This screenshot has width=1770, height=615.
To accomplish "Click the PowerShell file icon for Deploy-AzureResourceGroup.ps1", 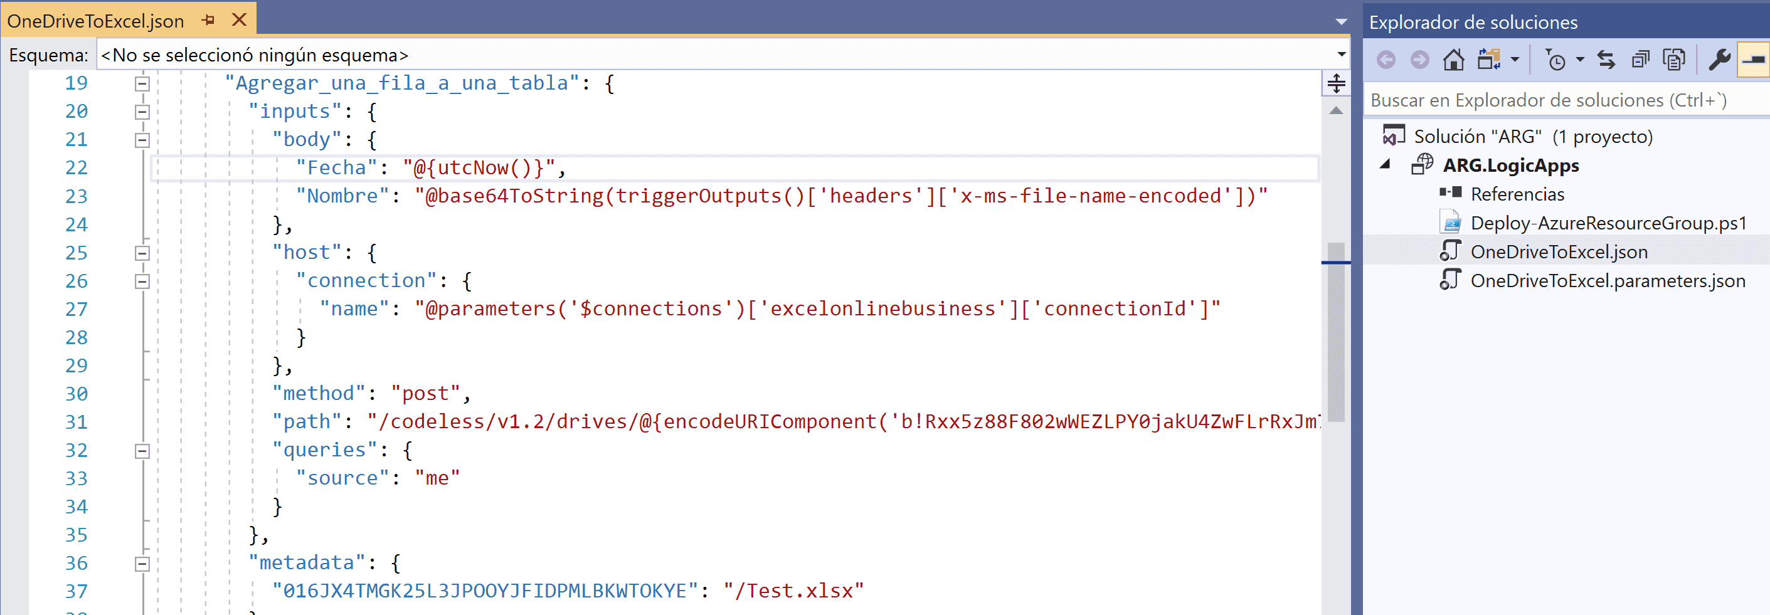I will [x=1451, y=222].
